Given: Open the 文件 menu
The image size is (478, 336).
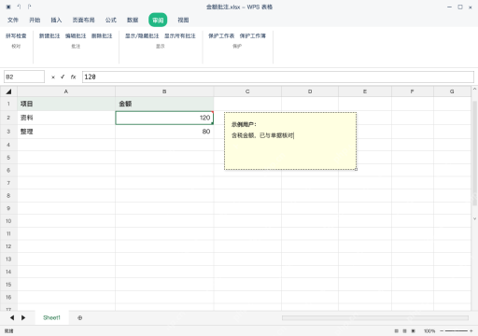Looking at the screenshot, I should 13,21.
